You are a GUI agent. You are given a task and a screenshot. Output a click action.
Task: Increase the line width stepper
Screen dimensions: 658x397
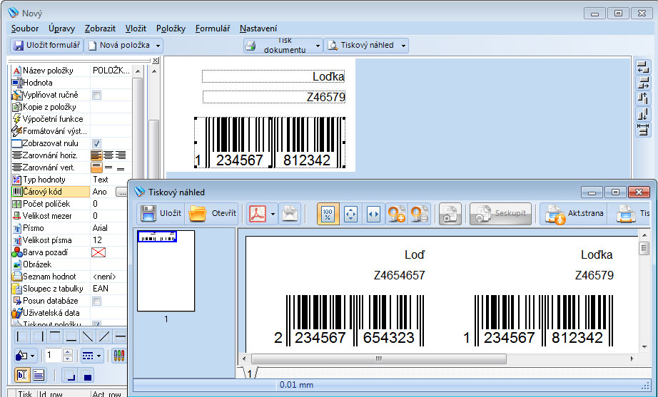click(69, 353)
